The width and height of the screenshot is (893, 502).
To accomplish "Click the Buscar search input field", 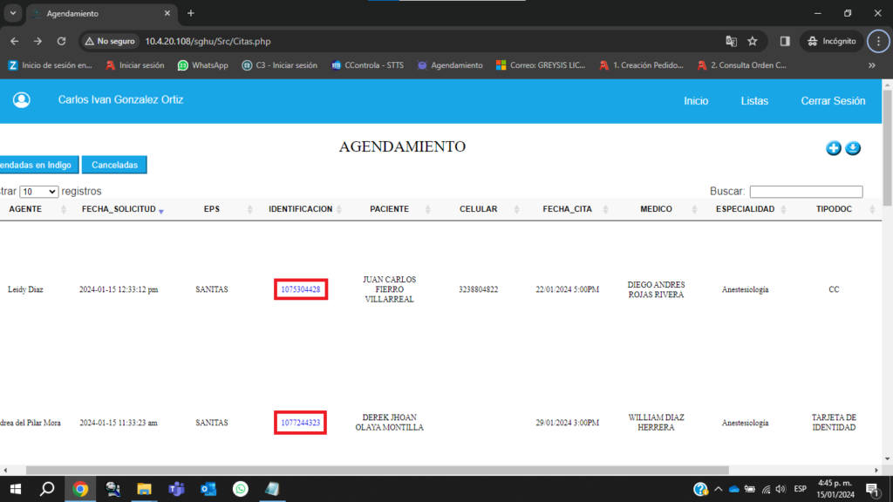I will tap(806, 192).
